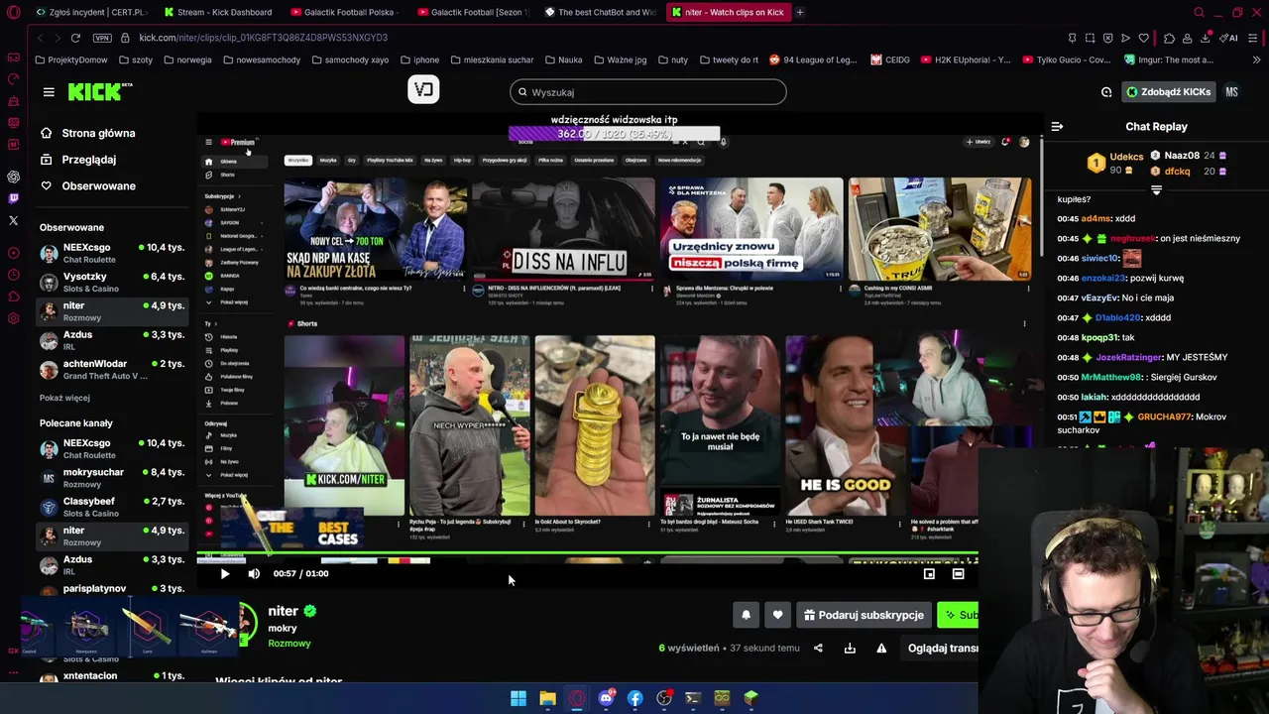Open the Kick hamburger menu
The width and height of the screenshot is (1269, 714).
click(x=49, y=92)
